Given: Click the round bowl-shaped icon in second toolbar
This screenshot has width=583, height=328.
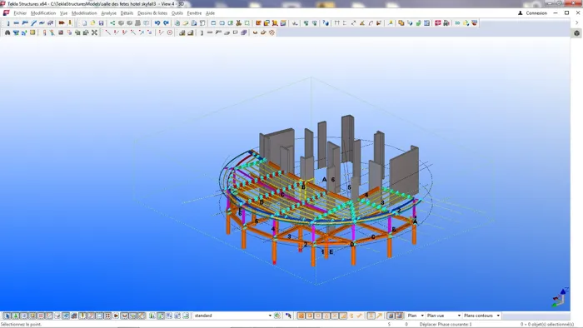Looking at the screenshot, I should click(255, 32).
